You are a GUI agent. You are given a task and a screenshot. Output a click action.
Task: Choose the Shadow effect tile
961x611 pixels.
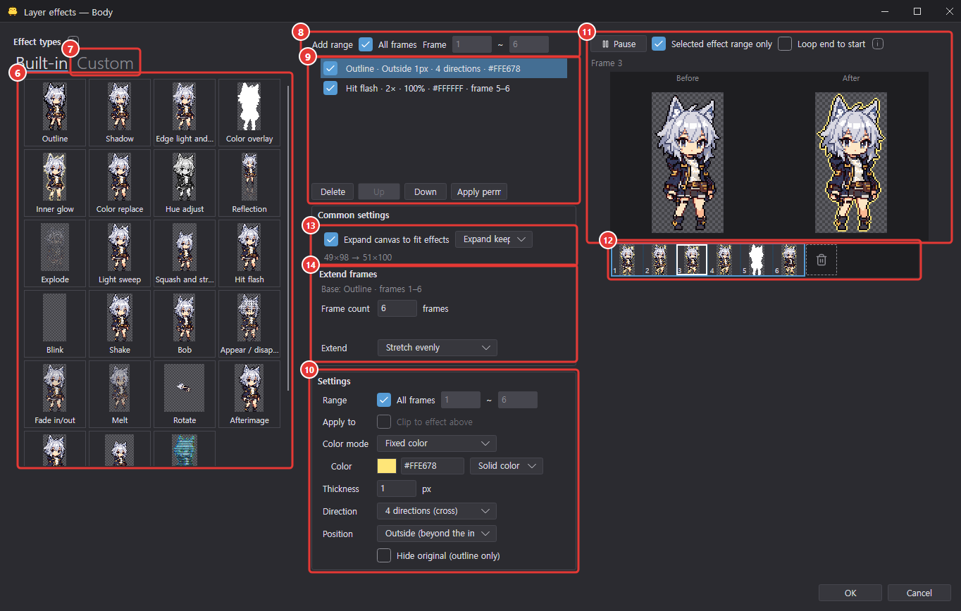pos(120,112)
